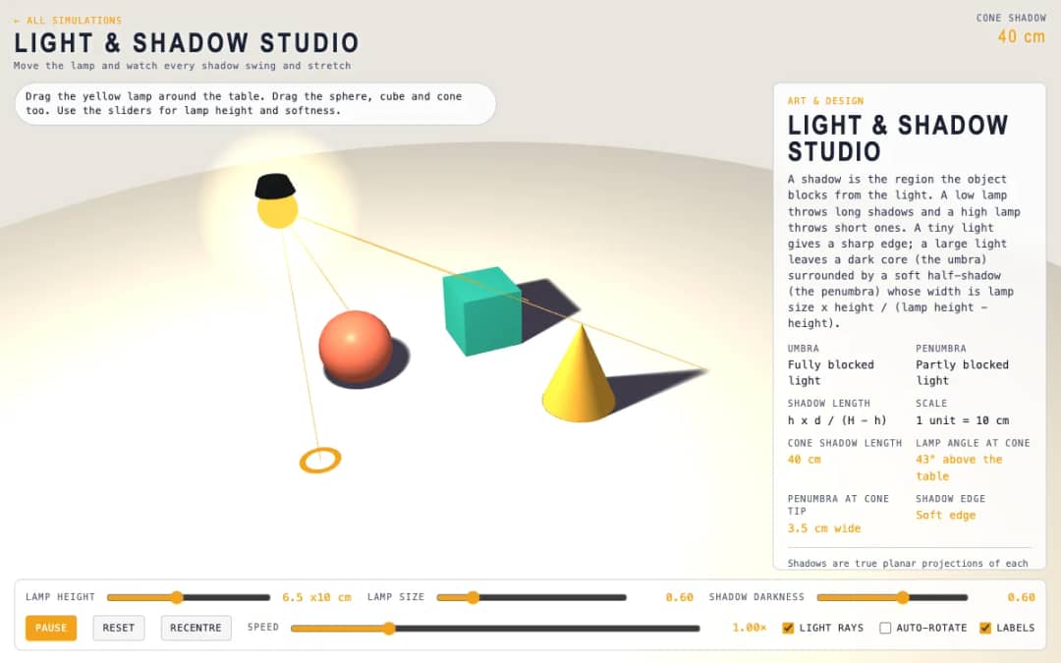Screen dimensions: 1061x663
Task: Toggle the Labels checkbox
Action: pyautogui.click(x=985, y=628)
